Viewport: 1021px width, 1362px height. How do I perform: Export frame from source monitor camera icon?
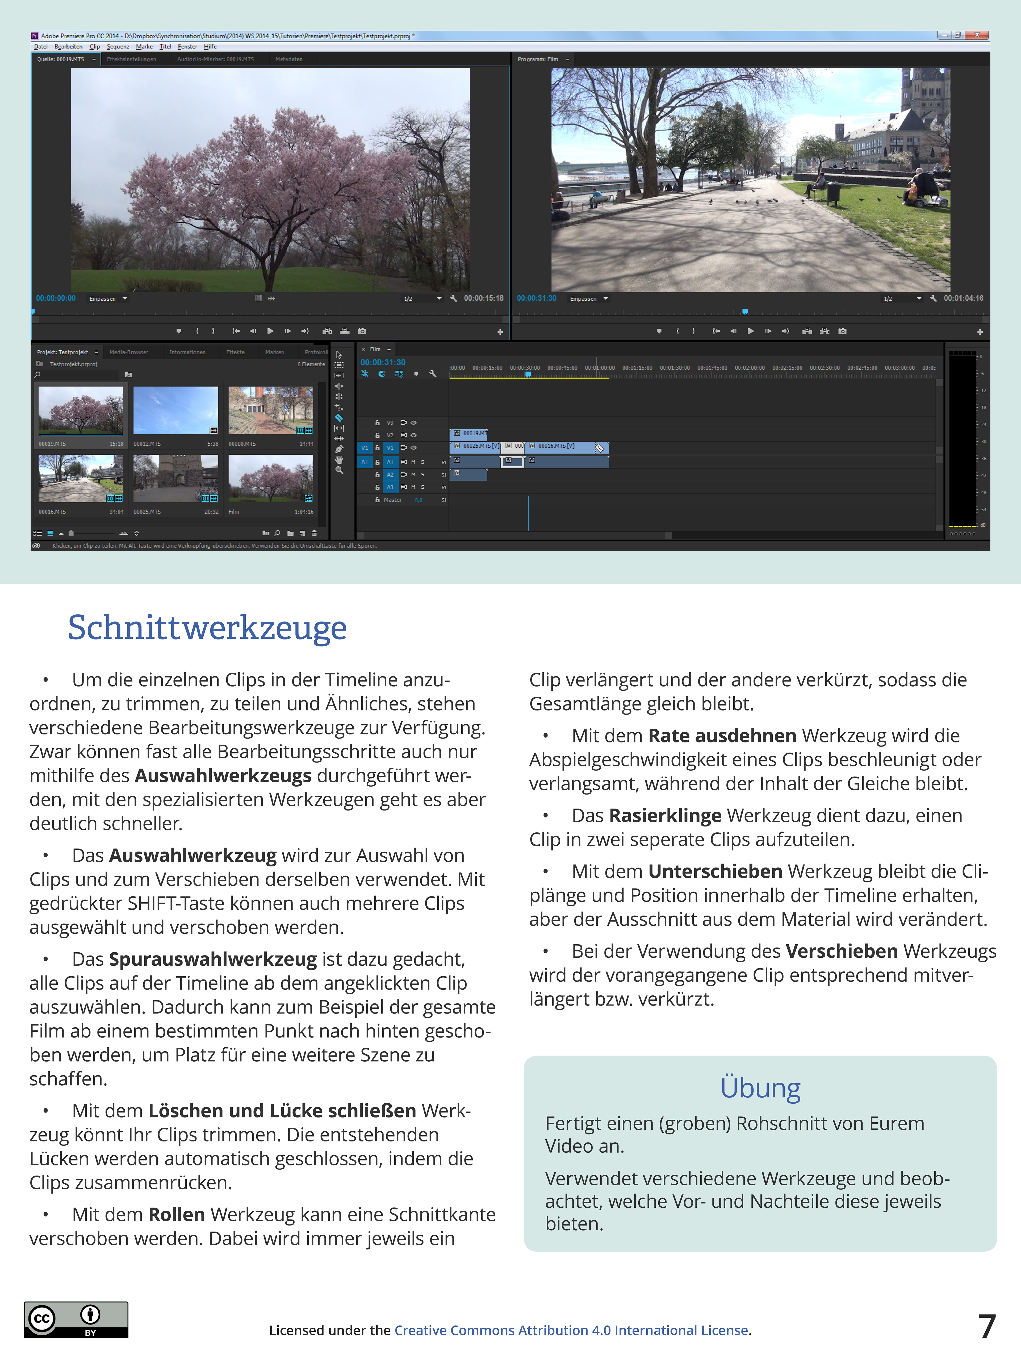point(362,331)
